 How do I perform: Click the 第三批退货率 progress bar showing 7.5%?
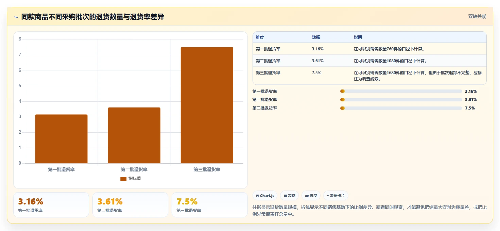tap(401, 108)
